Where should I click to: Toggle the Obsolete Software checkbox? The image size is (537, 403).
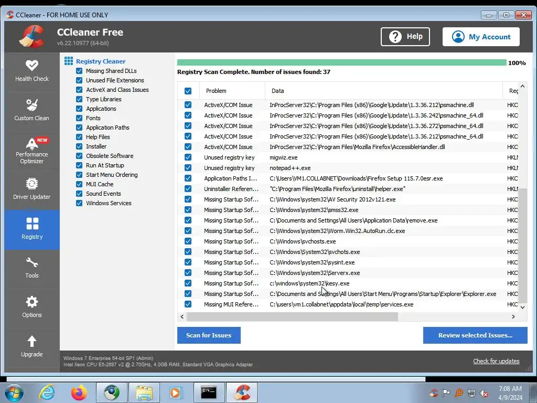[x=79, y=156]
